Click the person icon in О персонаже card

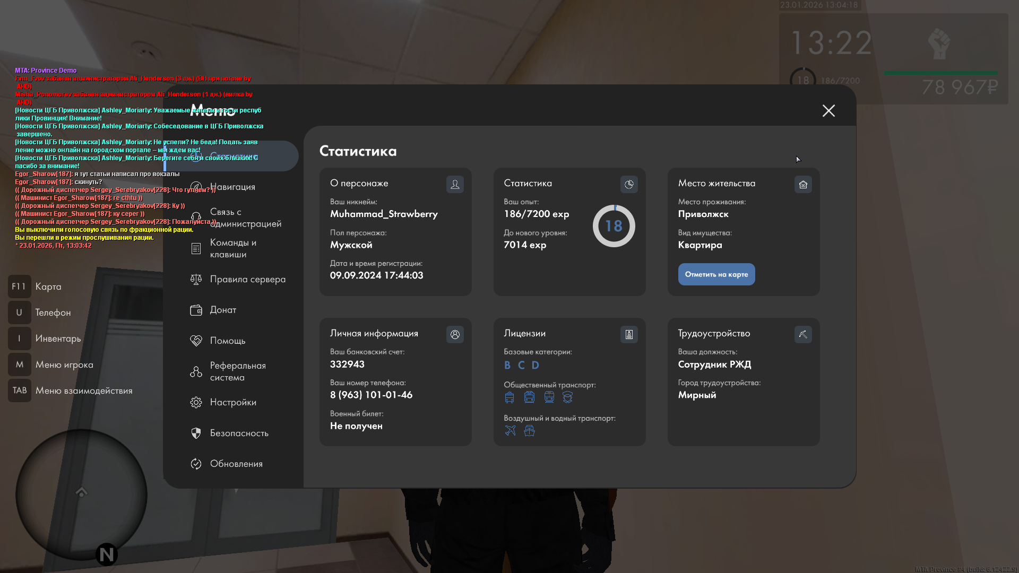coord(455,185)
